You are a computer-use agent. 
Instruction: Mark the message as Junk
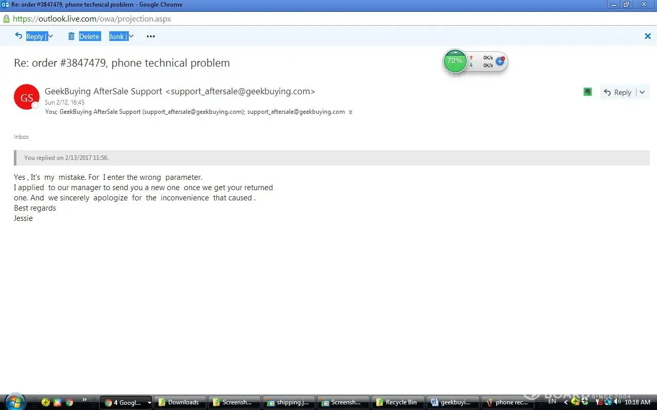117,36
